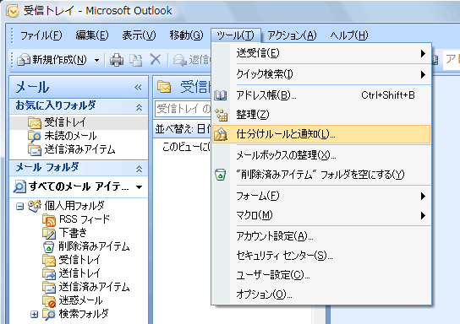
Task: Expand the 検索フォルダ tree node
Action: 35,315
